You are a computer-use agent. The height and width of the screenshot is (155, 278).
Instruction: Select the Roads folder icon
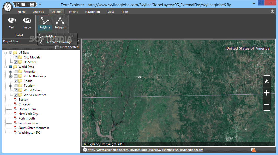click(20, 81)
